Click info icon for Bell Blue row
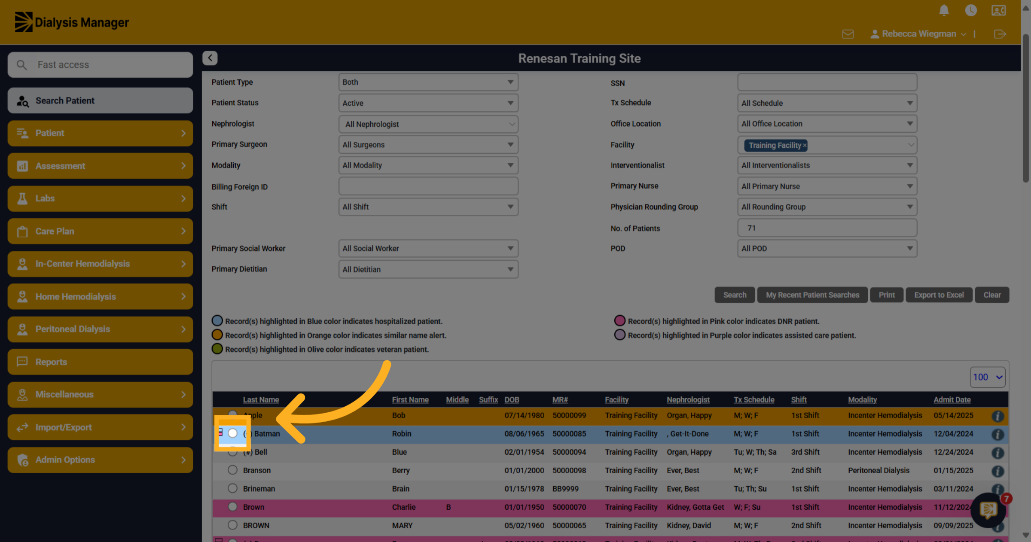1031x542 pixels. pyautogui.click(x=997, y=453)
